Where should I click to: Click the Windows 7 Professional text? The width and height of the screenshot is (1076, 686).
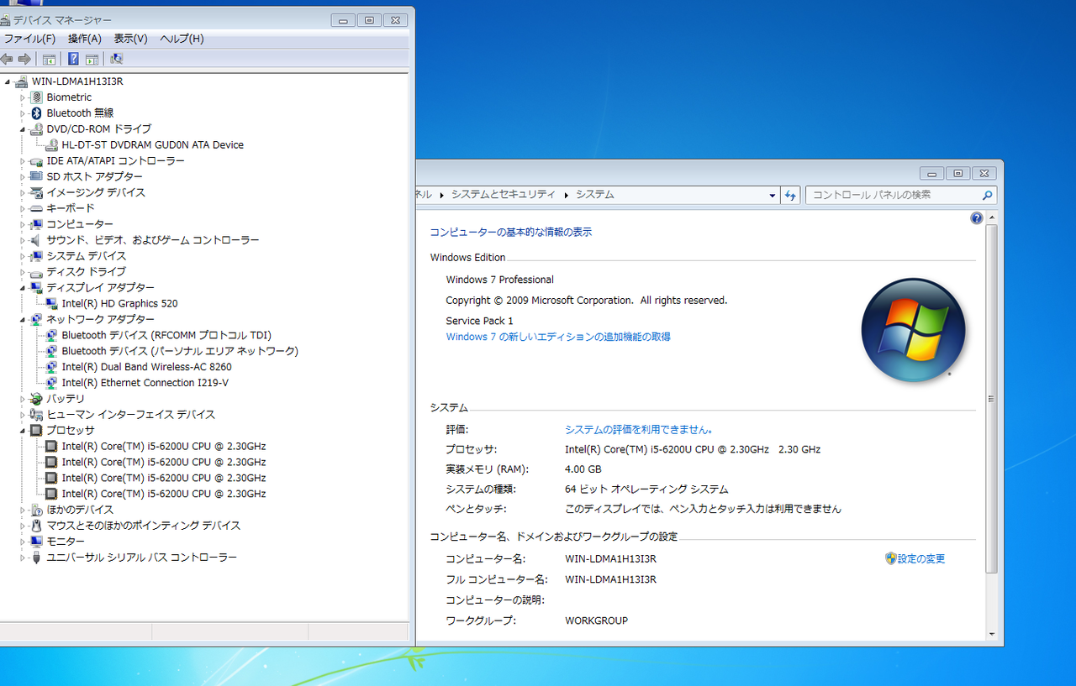point(499,280)
